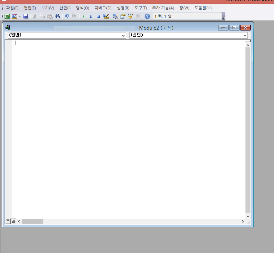The image size is (274, 253).
Task: Open Visual Basic Help question icon
Action: point(147,16)
